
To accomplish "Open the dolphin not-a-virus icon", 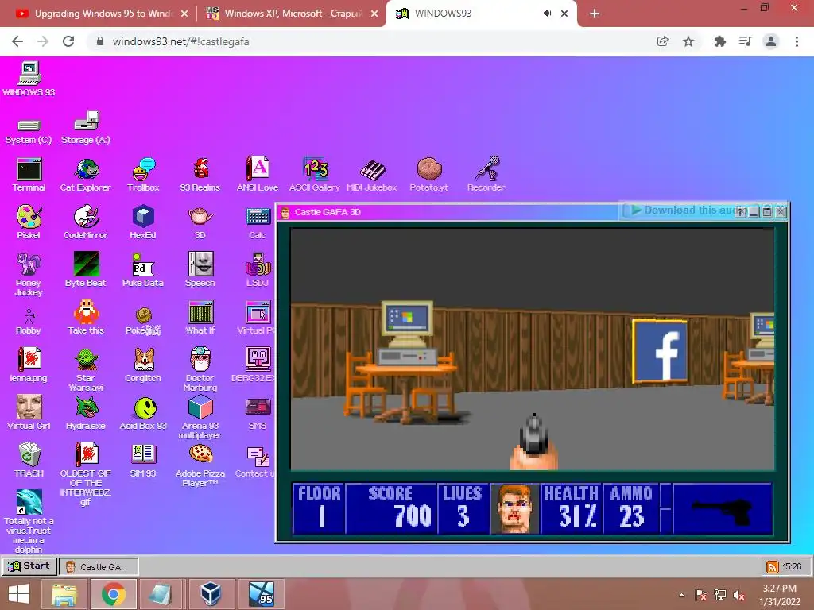I will (29, 521).
